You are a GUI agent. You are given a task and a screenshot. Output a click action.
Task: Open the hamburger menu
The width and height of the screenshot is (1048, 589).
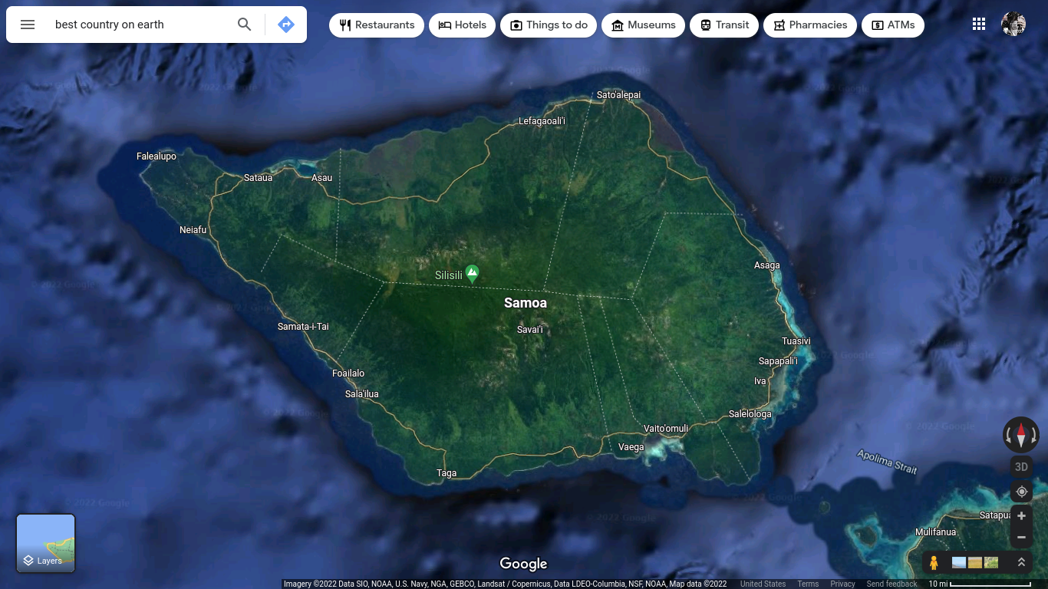28,25
